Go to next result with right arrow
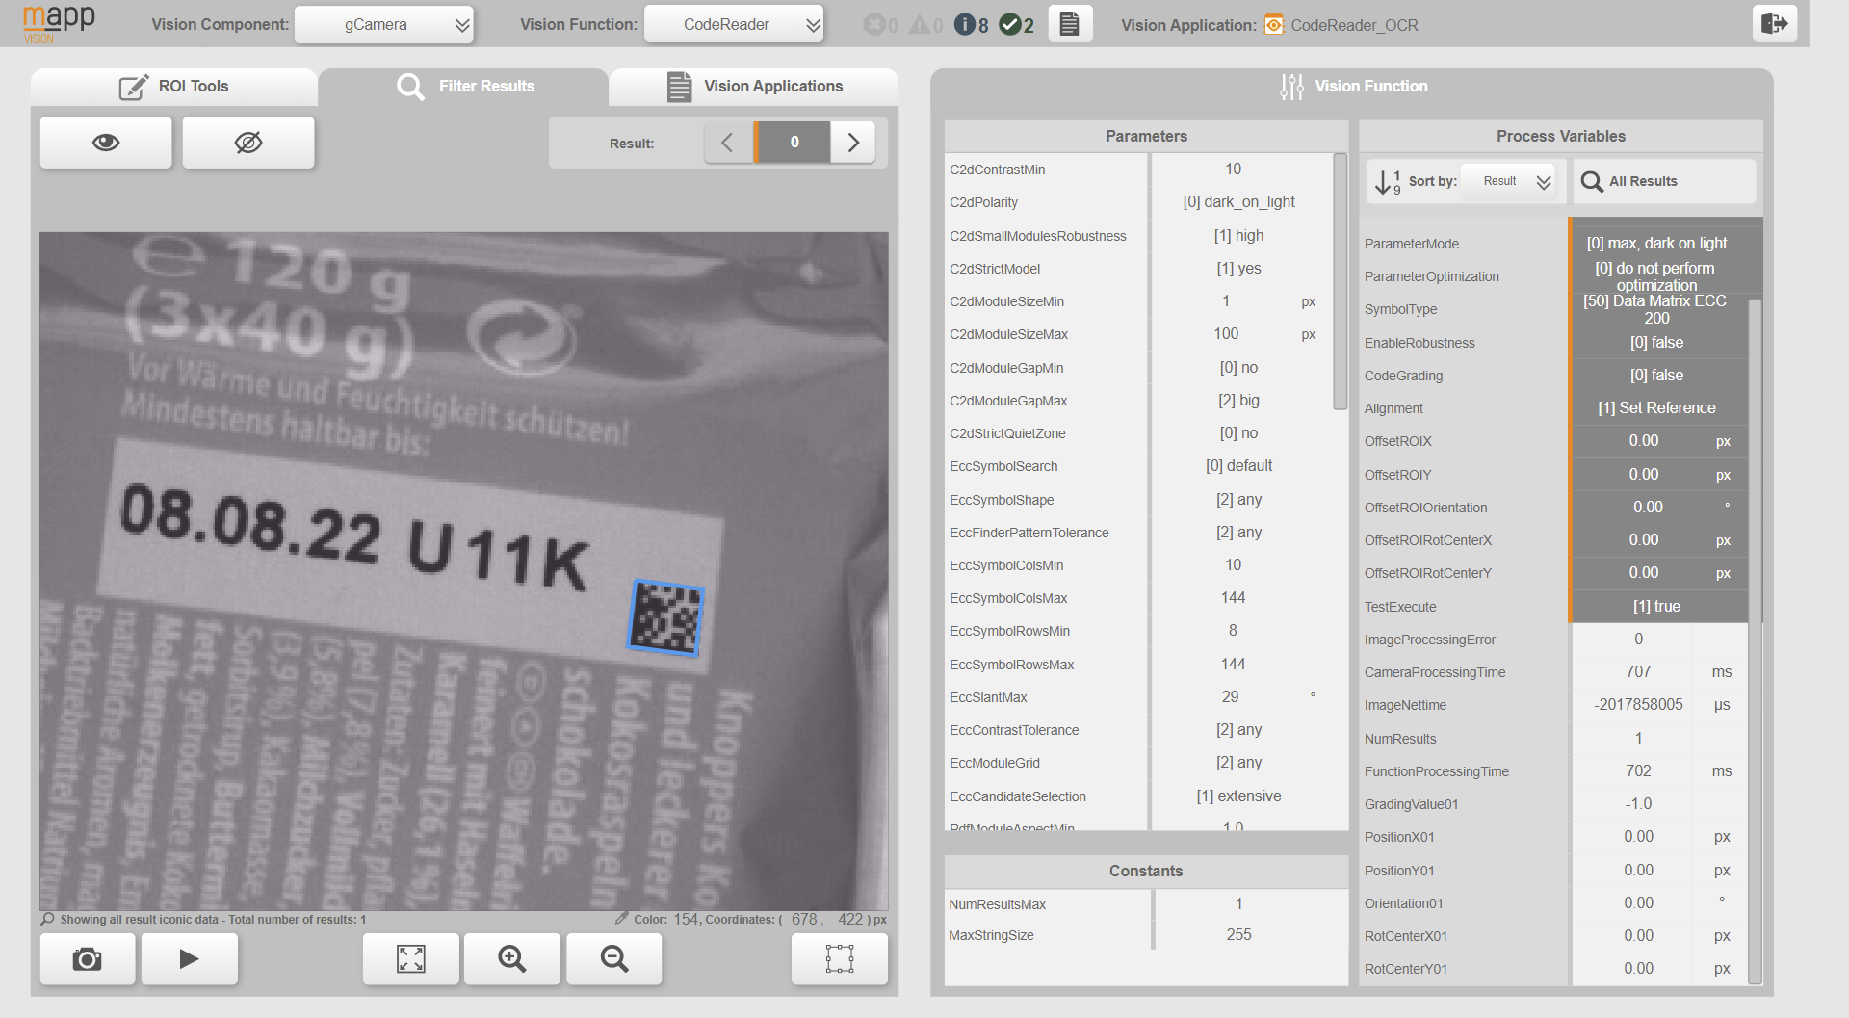 coord(853,143)
